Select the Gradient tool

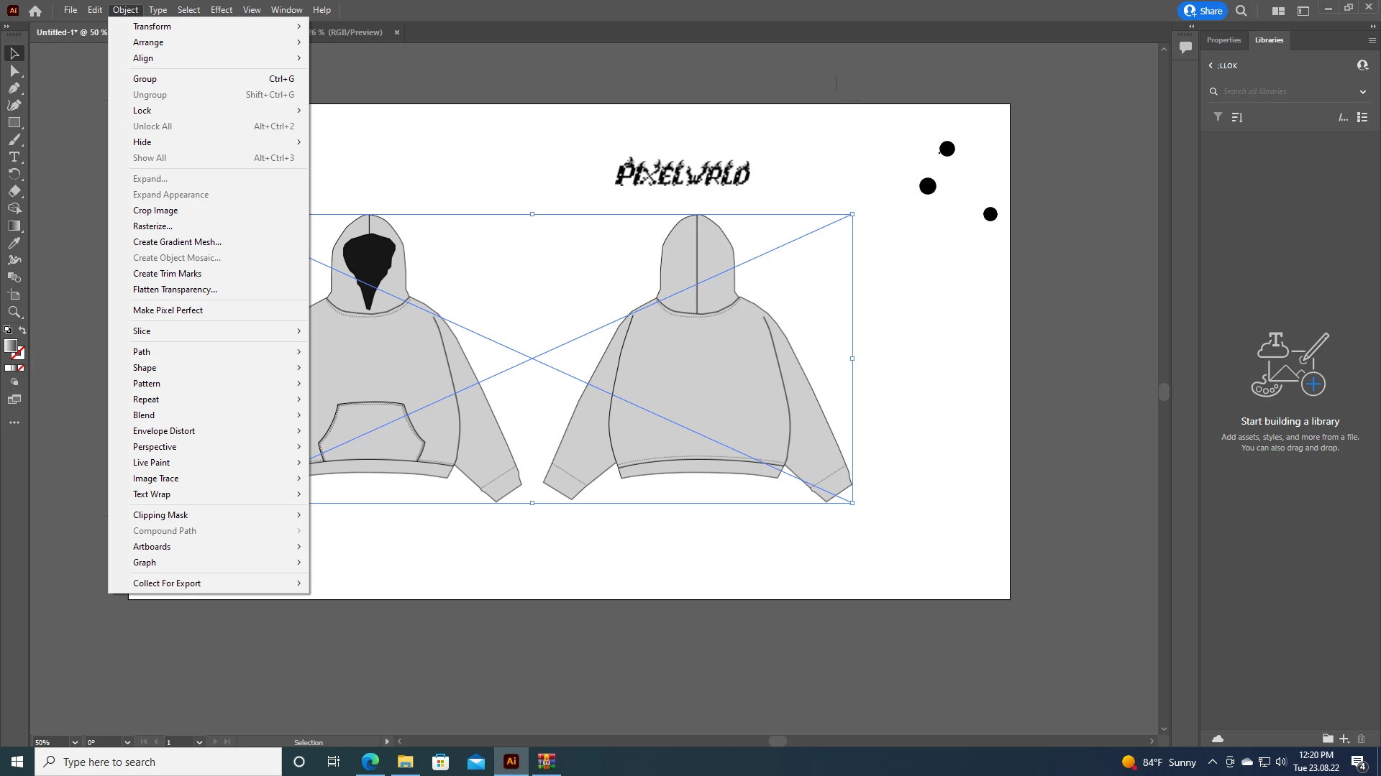[14, 226]
